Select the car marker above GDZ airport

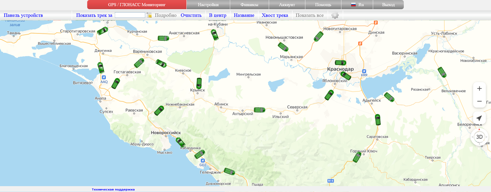[199, 154]
